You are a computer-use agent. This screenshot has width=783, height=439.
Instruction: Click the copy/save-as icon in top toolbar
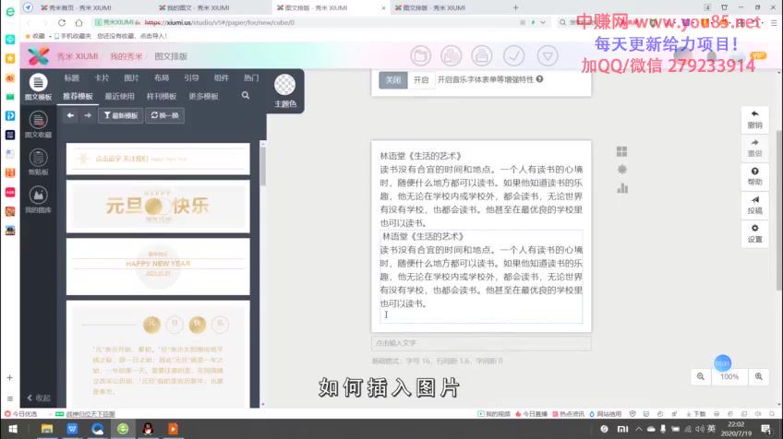click(x=451, y=55)
